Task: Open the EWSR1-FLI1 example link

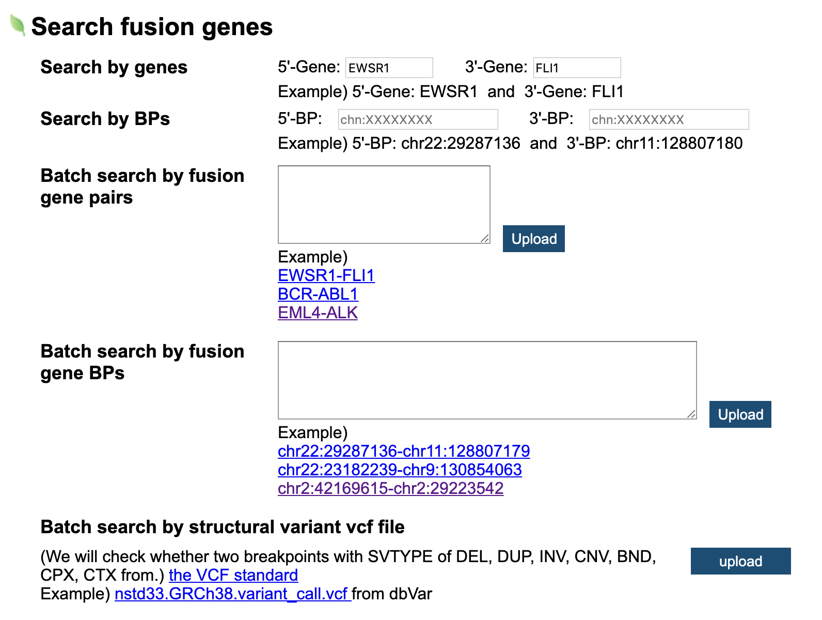Action: 326,275
